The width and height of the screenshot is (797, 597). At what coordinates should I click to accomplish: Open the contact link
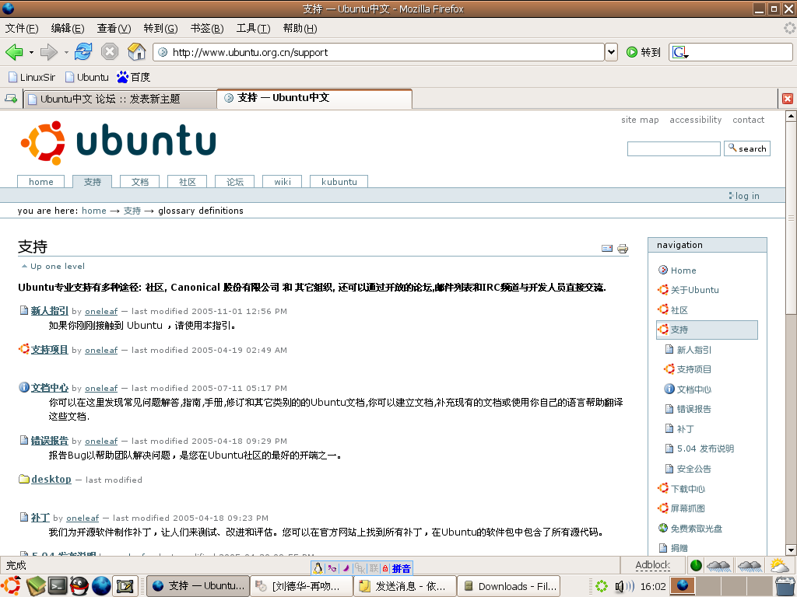[748, 120]
